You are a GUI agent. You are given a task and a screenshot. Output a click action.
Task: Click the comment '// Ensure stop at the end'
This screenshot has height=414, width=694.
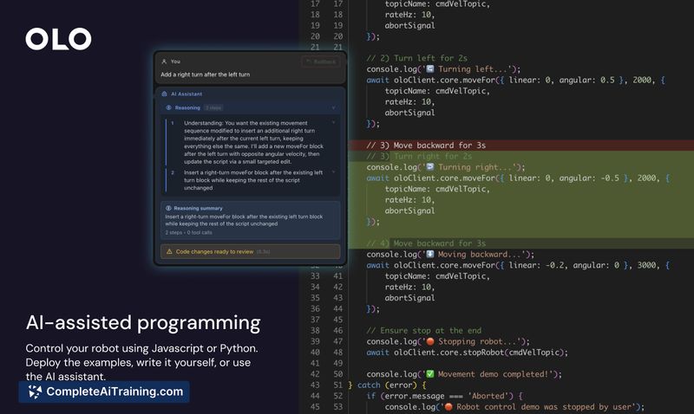(x=423, y=331)
